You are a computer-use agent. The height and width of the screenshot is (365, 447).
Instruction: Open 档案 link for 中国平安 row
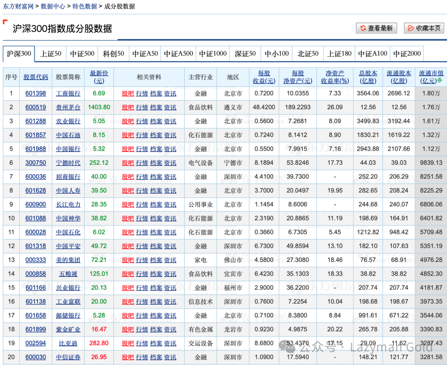156,246
